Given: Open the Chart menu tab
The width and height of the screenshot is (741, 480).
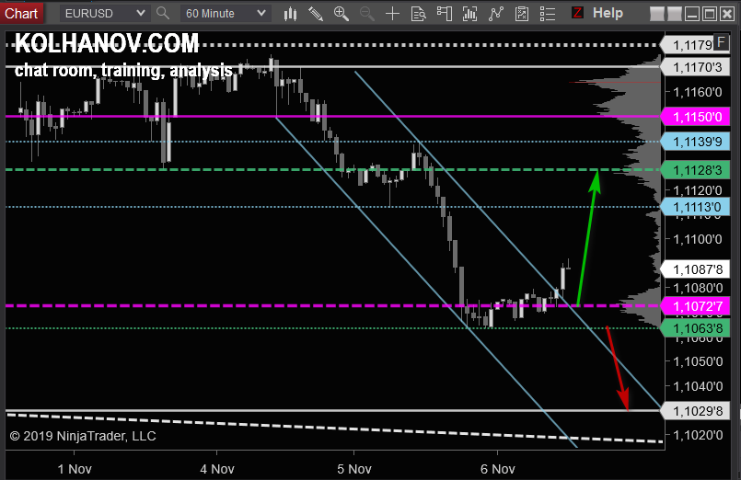Looking at the screenshot, I should click(21, 13).
